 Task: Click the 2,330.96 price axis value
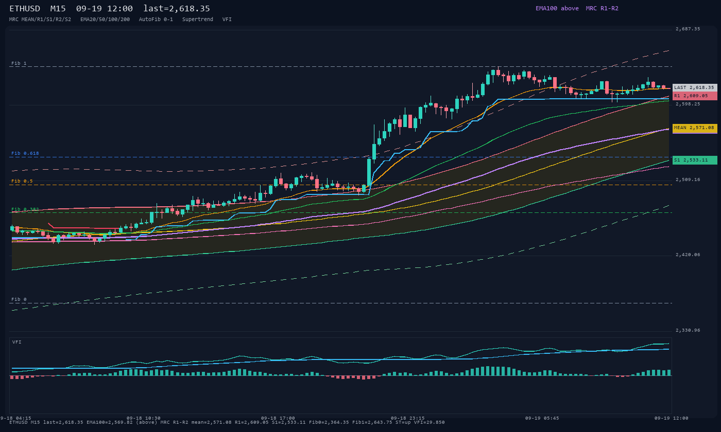[688, 330]
